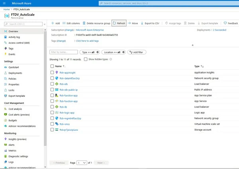Check the box for ftdv-dataintfSecGrp
The image size is (239, 169).
point(52,78)
